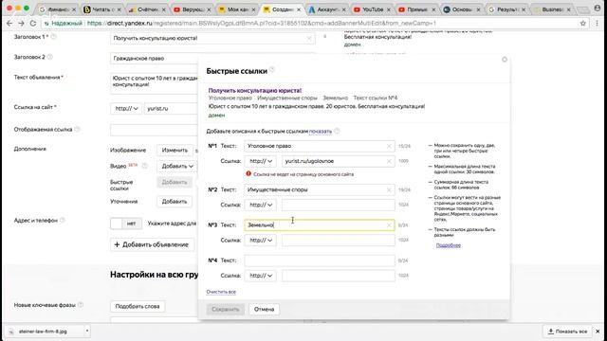Go forward with the browser forward arrow
The height and width of the screenshot is (341, 607).
click(x=21, y=23)
